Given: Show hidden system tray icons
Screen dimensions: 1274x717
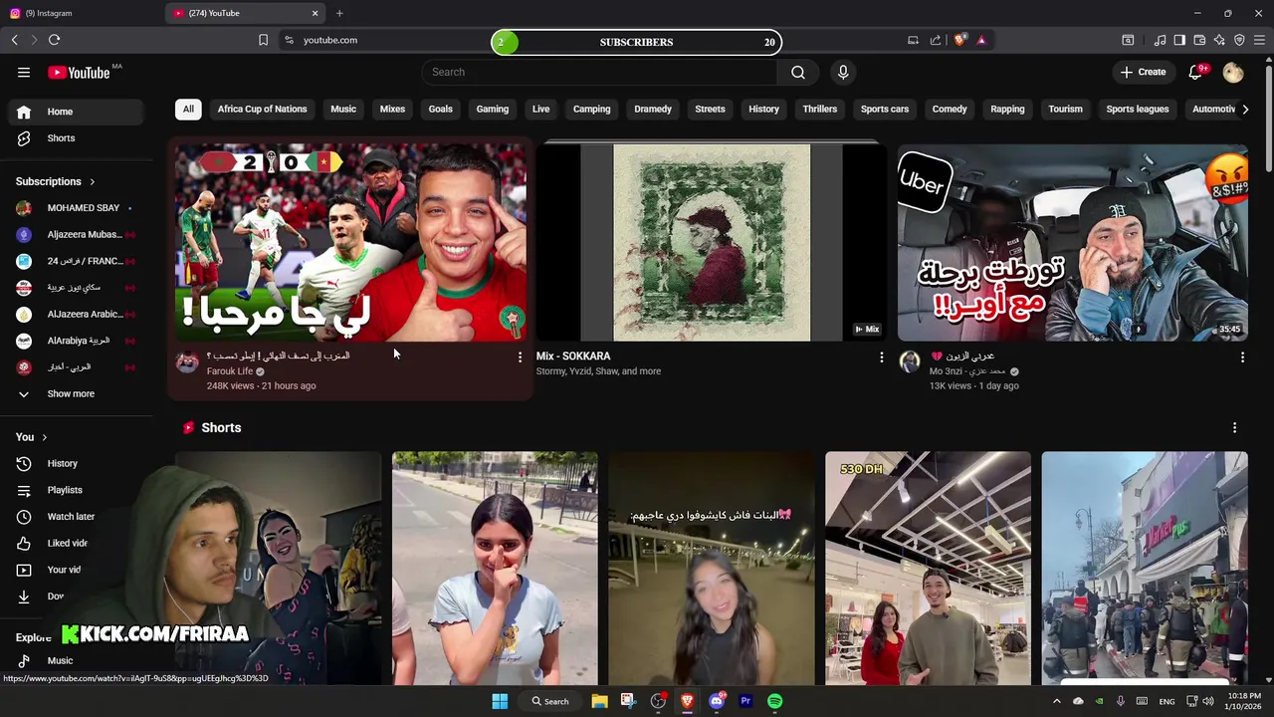Looking at the screenshot, I should coord(1056,701).
